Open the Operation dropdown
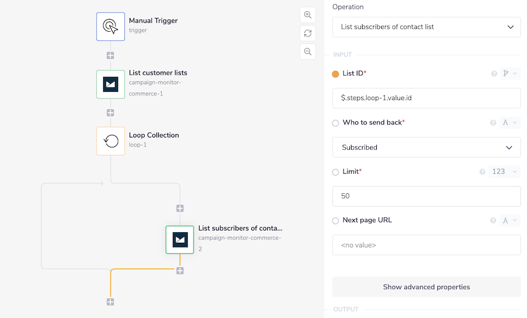The image size is (527, 318). (426, 26)
